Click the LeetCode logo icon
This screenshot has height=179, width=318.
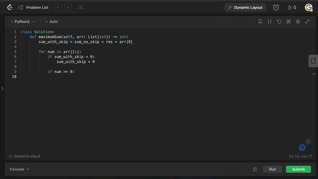coord(10,7)
